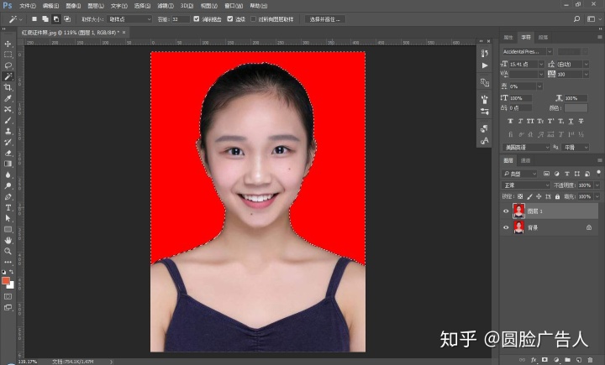Select the Clone Stamp tool
Viewport: 605px width, 365px height.
coord(8,131)
